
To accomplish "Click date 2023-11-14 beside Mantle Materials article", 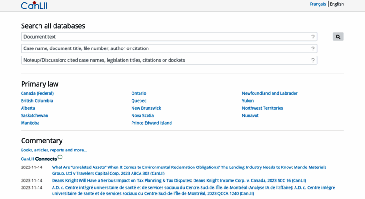I will click(x=31, y=167).
